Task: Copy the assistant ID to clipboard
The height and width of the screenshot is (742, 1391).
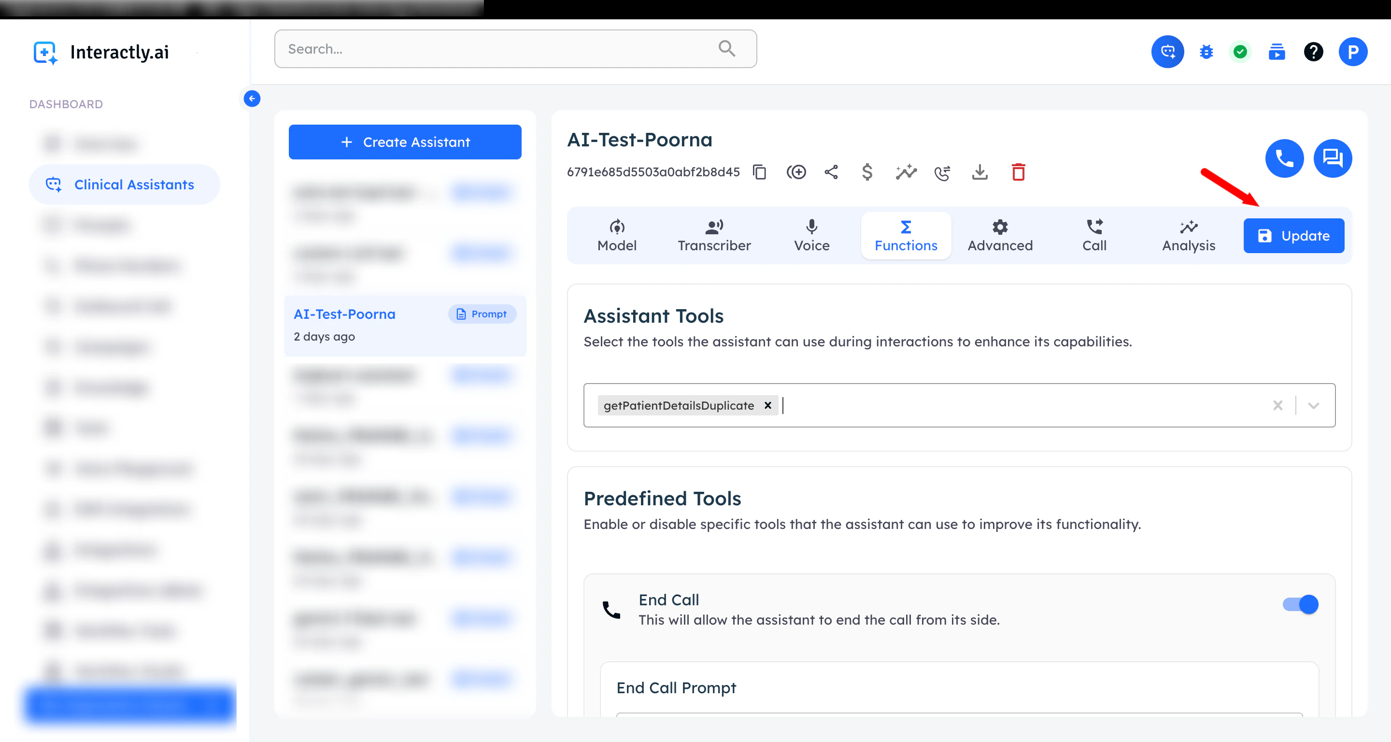Action: [x=759, y=172]
